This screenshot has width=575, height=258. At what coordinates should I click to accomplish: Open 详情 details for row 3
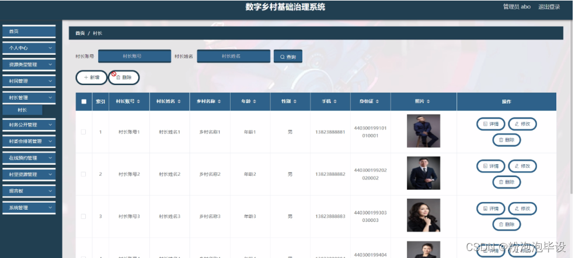[490, 208]
